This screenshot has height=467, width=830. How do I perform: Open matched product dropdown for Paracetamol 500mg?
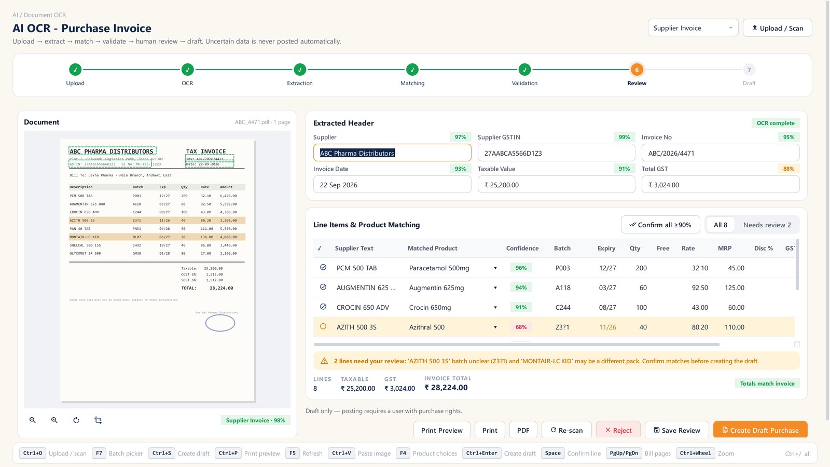[495, 268]
